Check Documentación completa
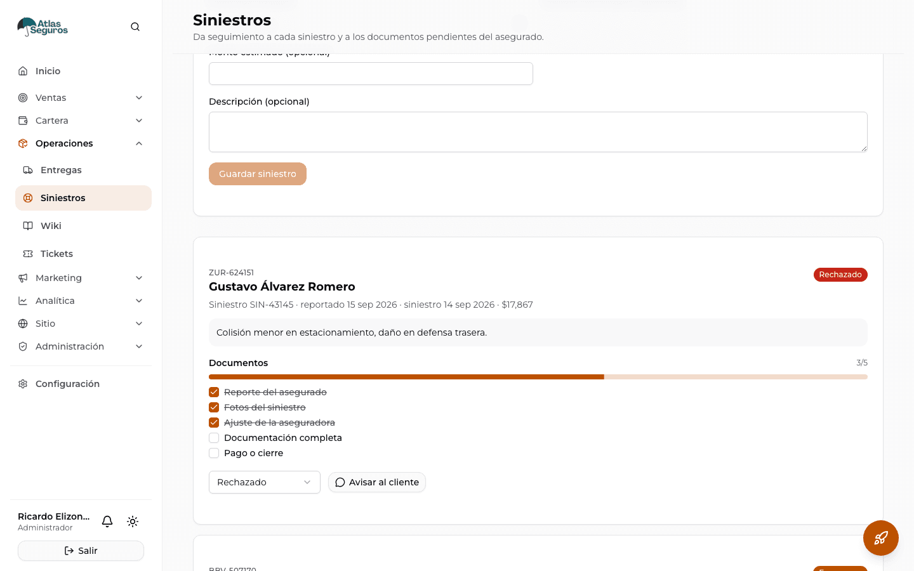Screen dimensions: 914x571 click(214, 438)
